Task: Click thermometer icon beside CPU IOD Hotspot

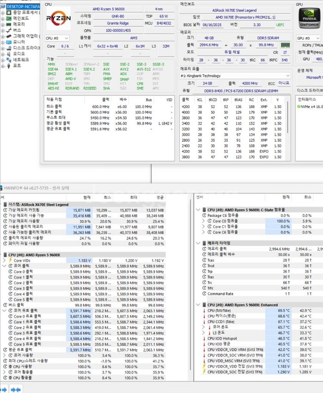Action: (204, 338)
